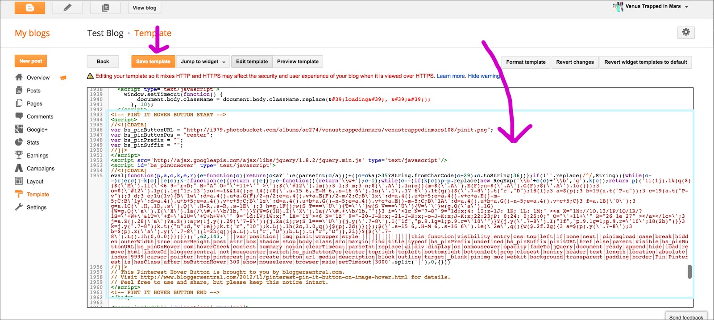Viewport: 714px width, 320px height.
Task: Open the settings gear icon
Action: [686, 32]
